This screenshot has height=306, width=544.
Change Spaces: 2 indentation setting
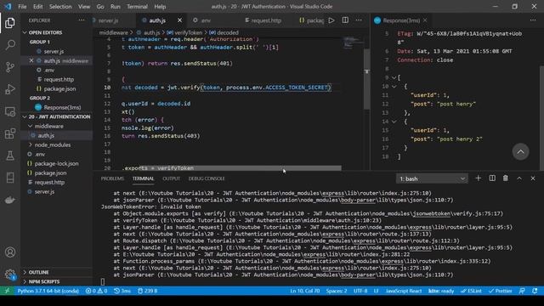click(337, 291)
